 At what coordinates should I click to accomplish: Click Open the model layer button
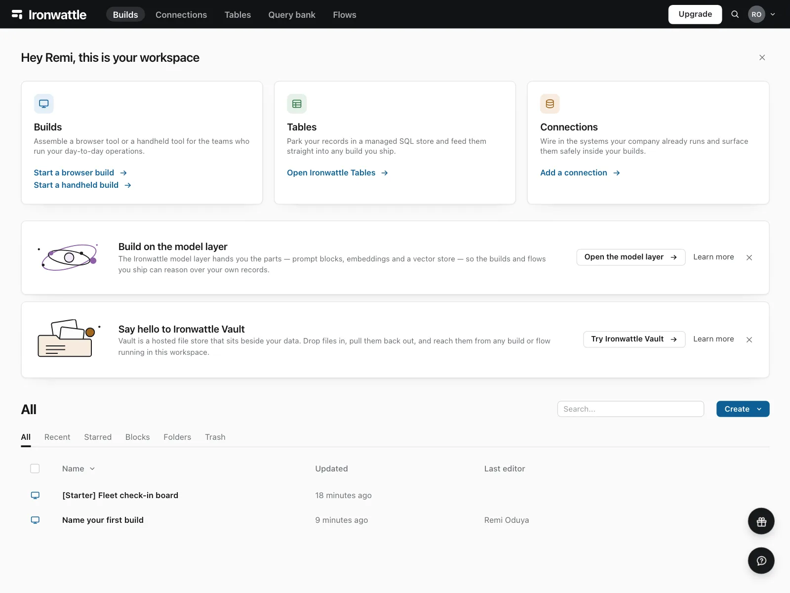[631, 257]
